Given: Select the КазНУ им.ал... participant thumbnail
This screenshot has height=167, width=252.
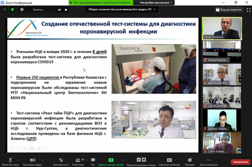Looking at the screenshot, I should (x=222, y=75).
